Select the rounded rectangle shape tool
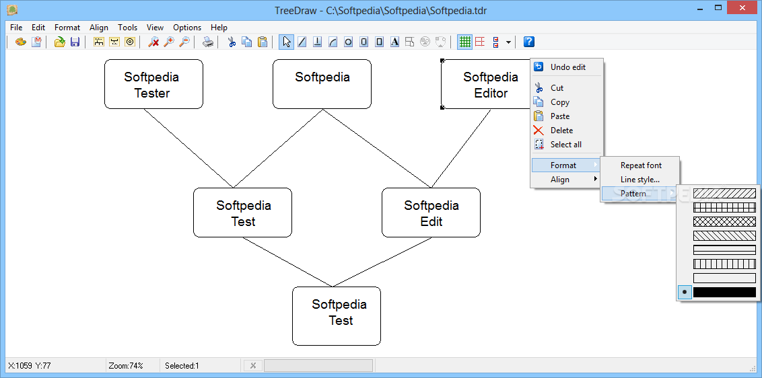This screenshot has width=762, height=378. (x=364, y=42)
